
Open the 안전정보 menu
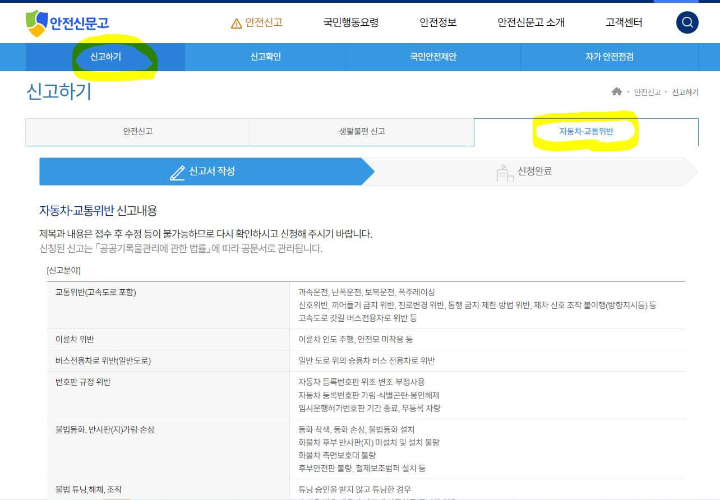[438, 22]
